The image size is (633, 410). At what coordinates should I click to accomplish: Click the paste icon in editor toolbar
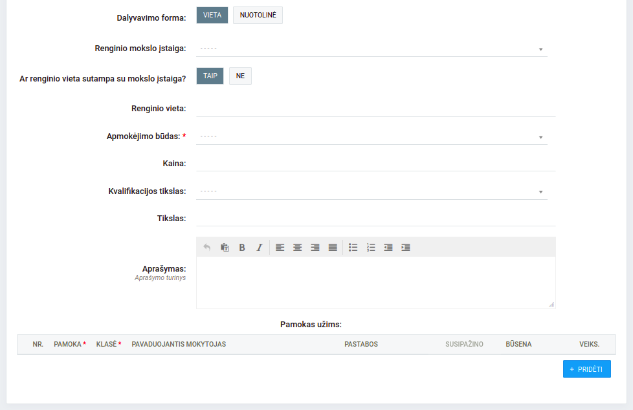[x=225, y=247]
